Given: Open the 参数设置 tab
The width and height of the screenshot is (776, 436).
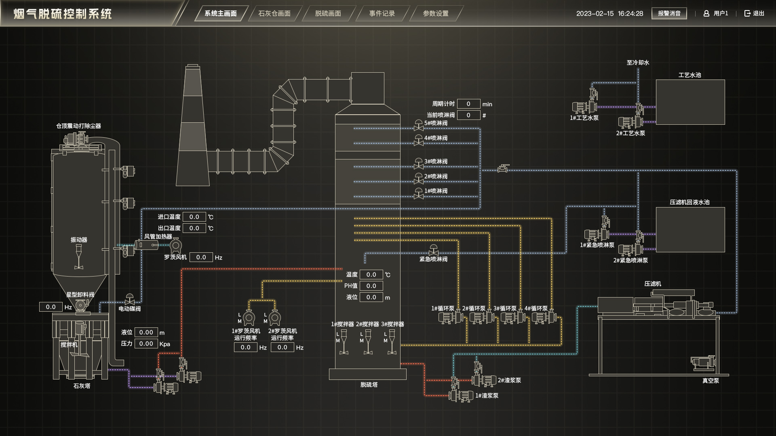Looking at the screenshot, I should tap(435, 13).
